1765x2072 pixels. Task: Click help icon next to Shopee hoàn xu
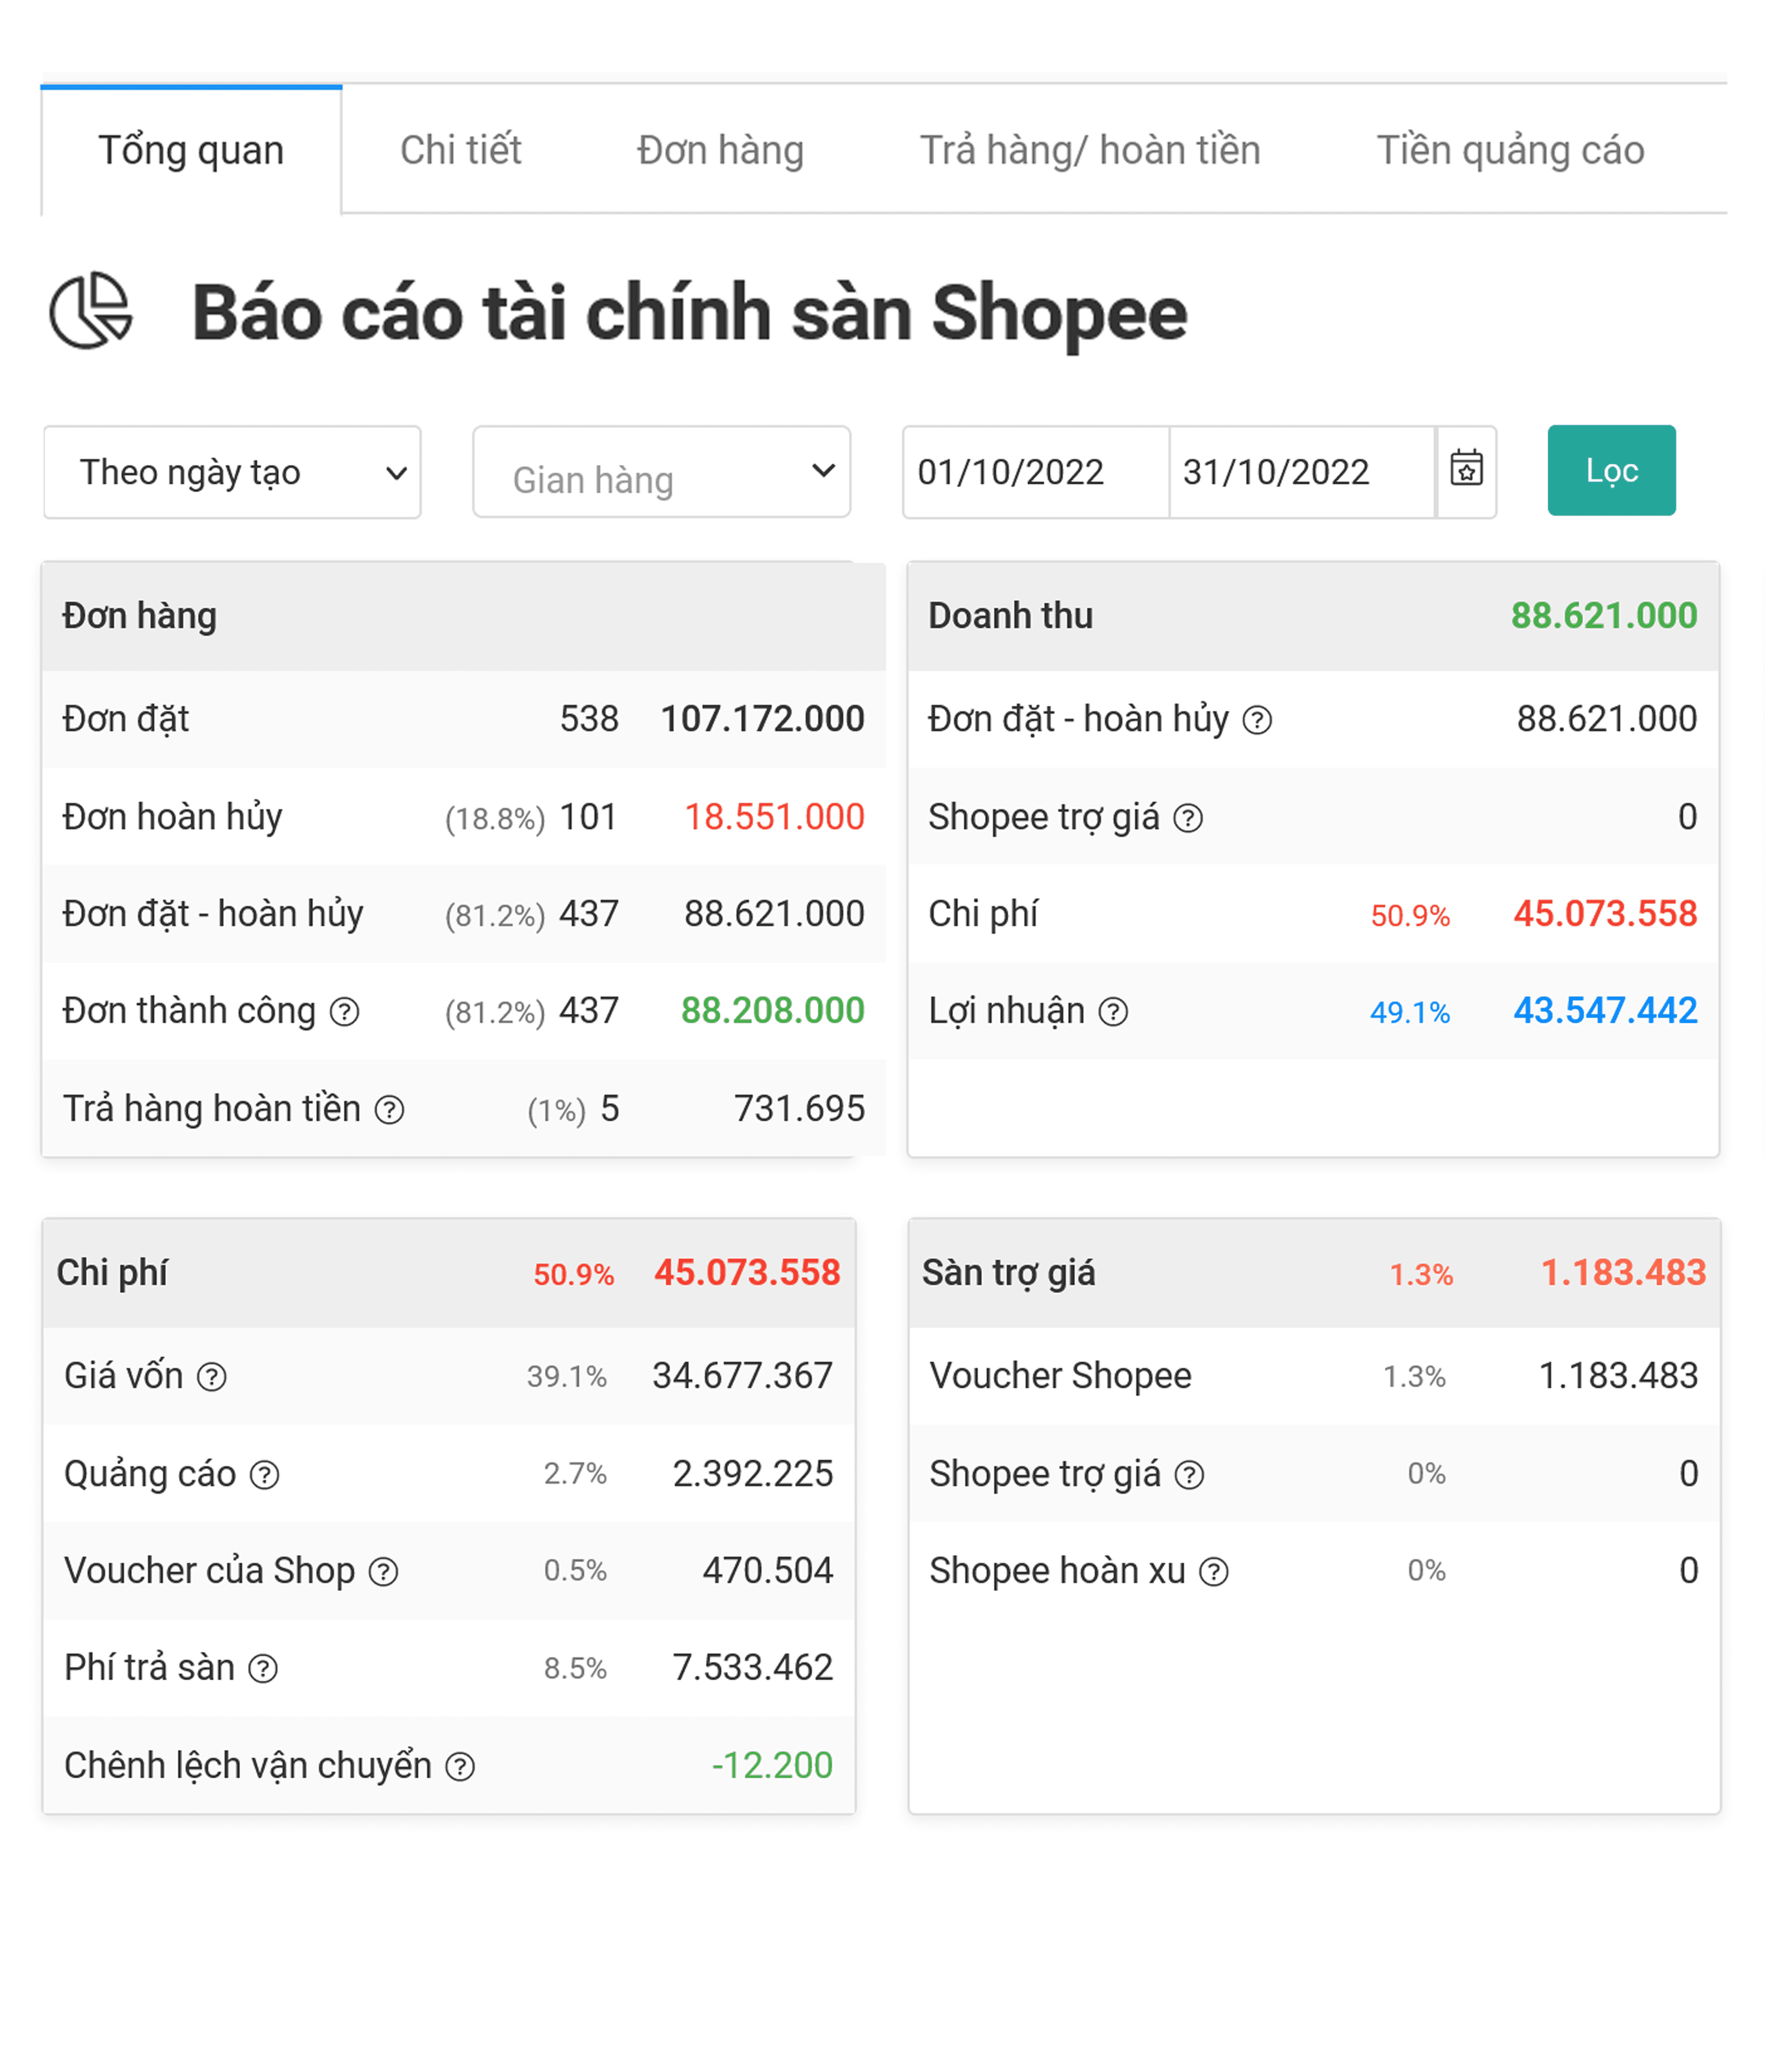coord(1214,1572)
